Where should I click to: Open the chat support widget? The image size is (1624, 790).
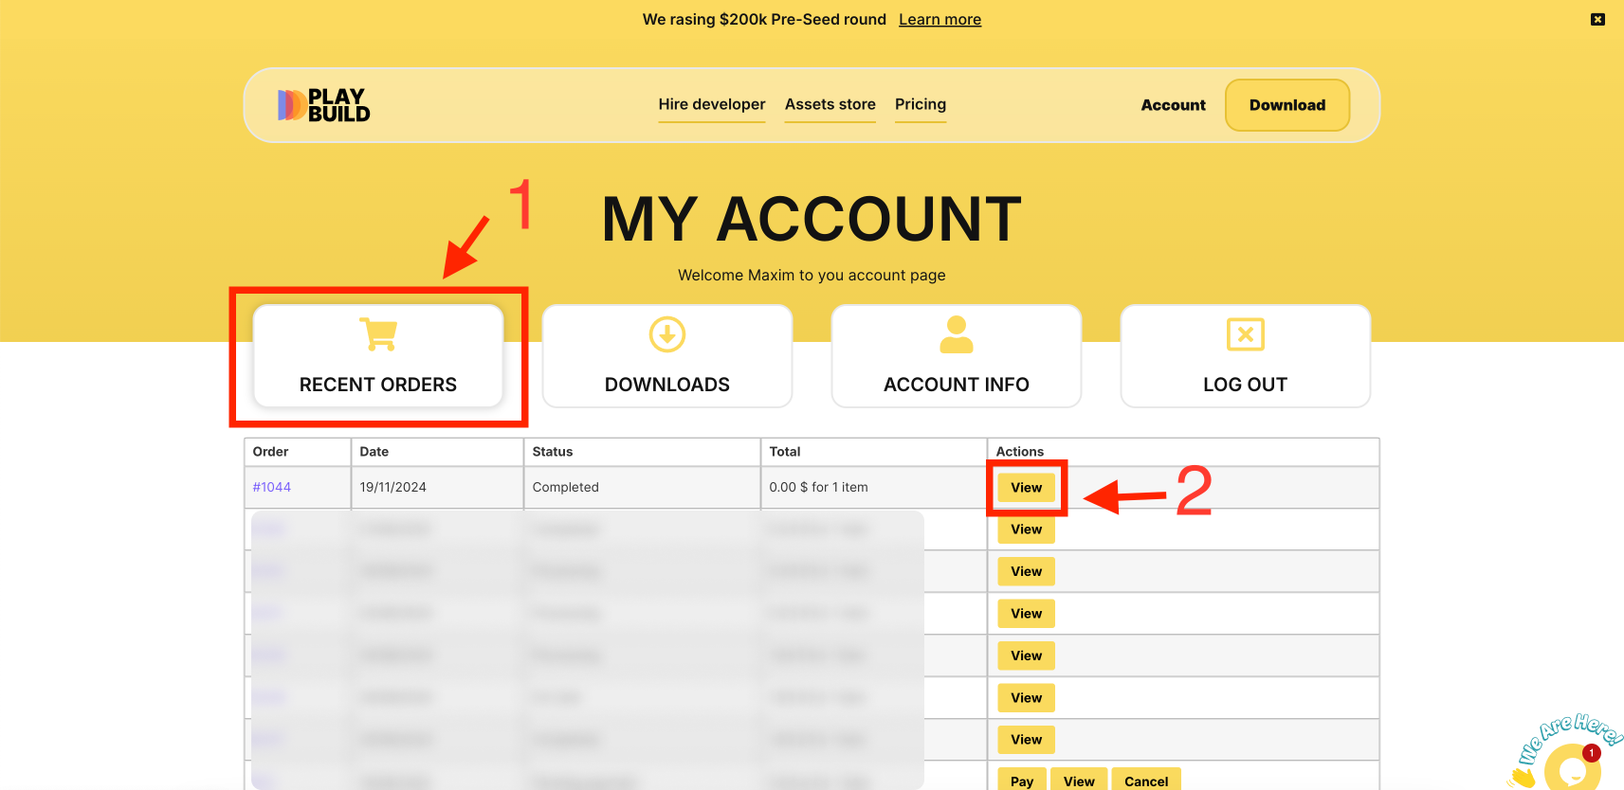point(1571,768)
